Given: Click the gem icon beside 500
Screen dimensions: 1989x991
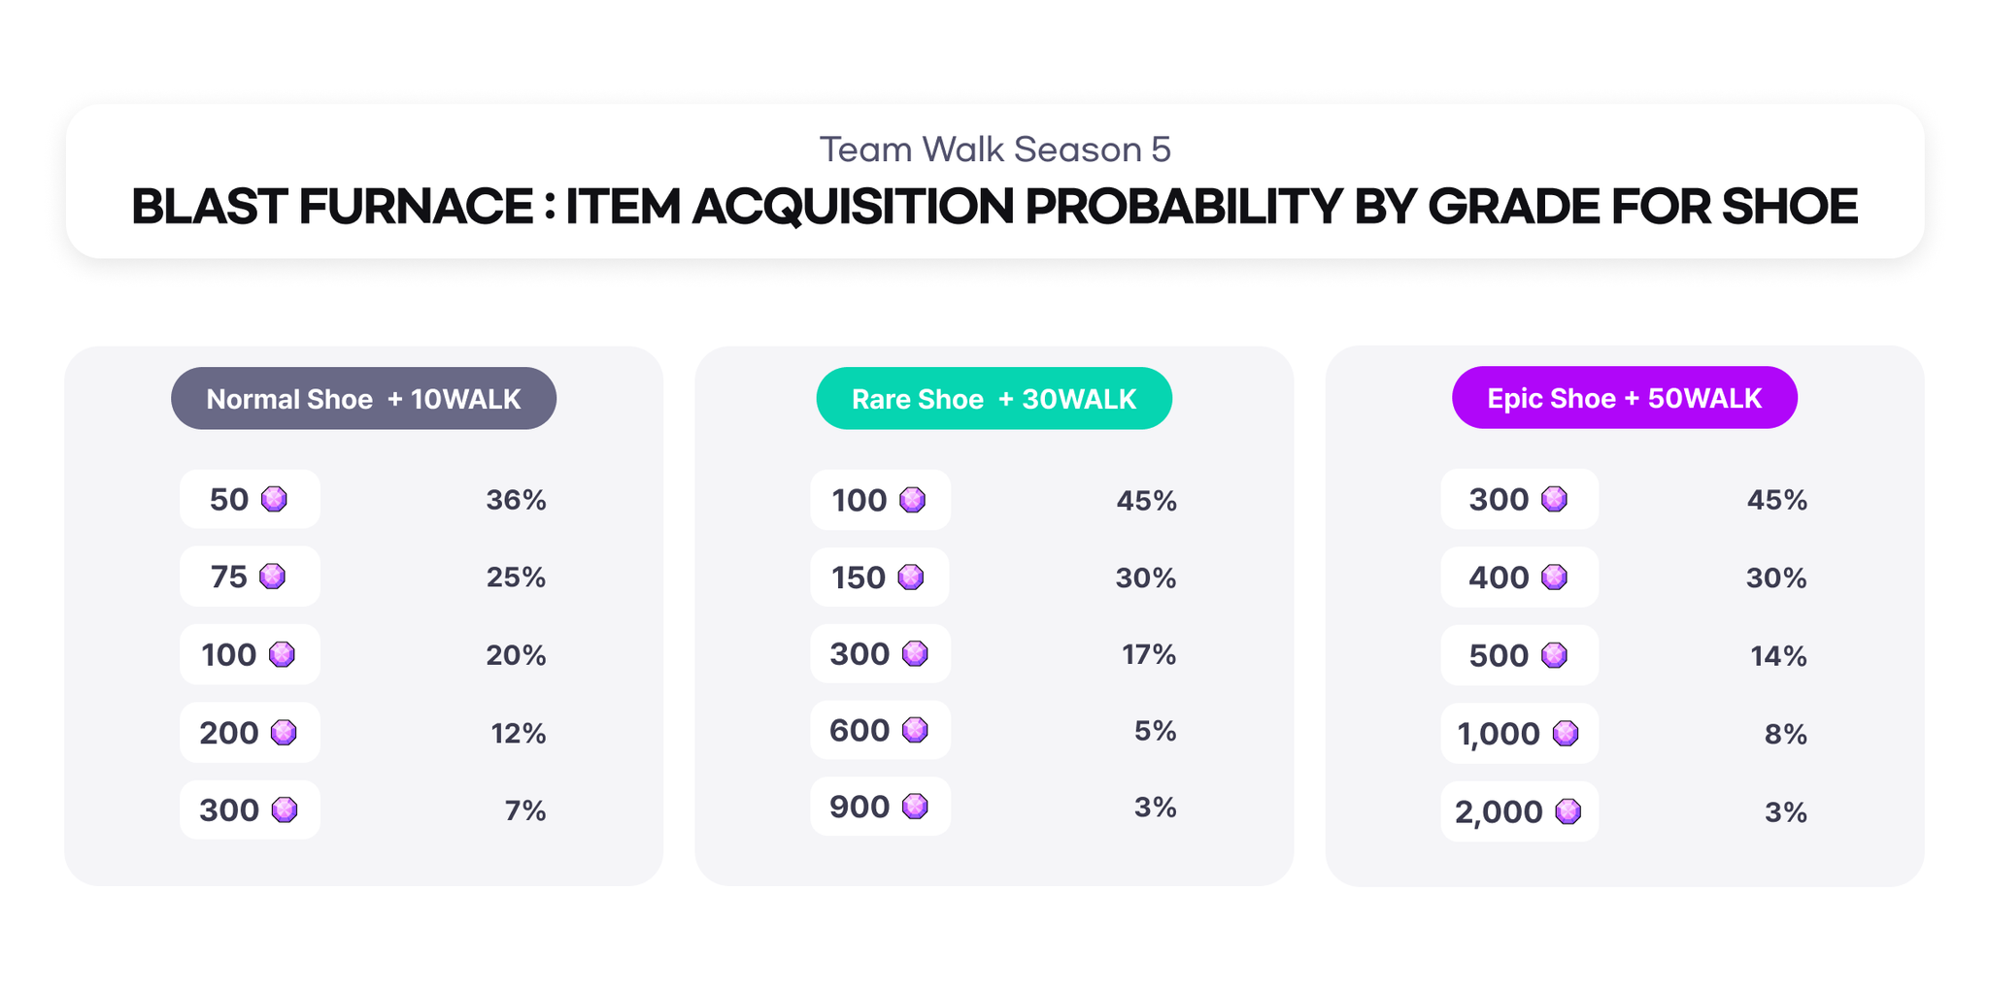Looking at the screenshot, I should pos(1555,655).
